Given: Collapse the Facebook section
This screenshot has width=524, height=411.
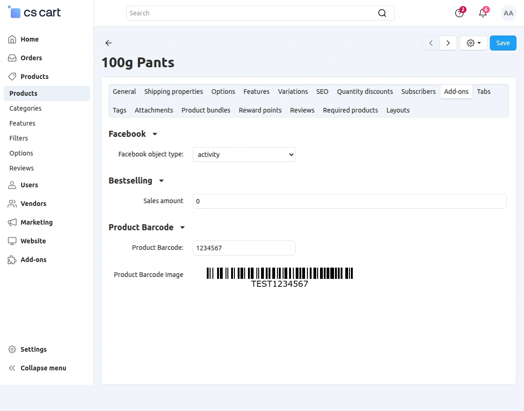Looking at the screenshot, I should [133, 134].
